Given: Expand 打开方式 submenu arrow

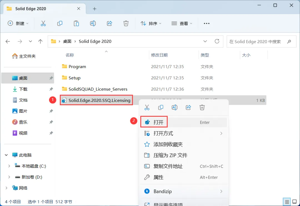Looking at the screenshot, I should tap(221, 133).
